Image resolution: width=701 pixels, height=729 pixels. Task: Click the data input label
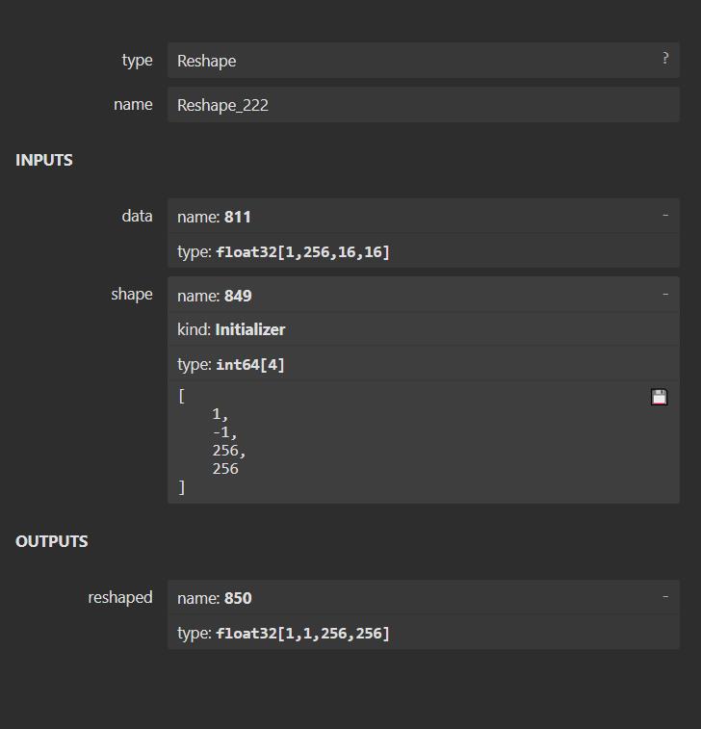pos(137,216)
